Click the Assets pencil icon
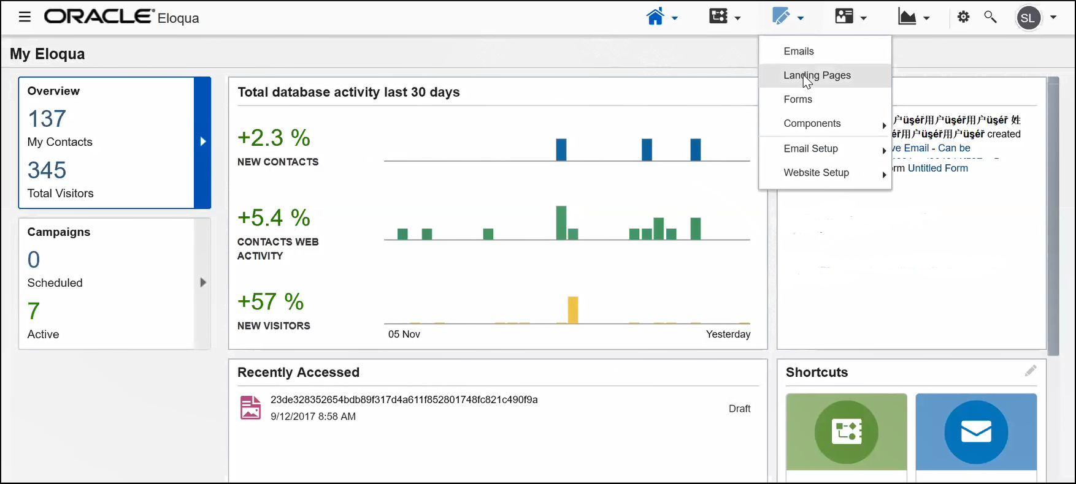 tap(781, 17)
